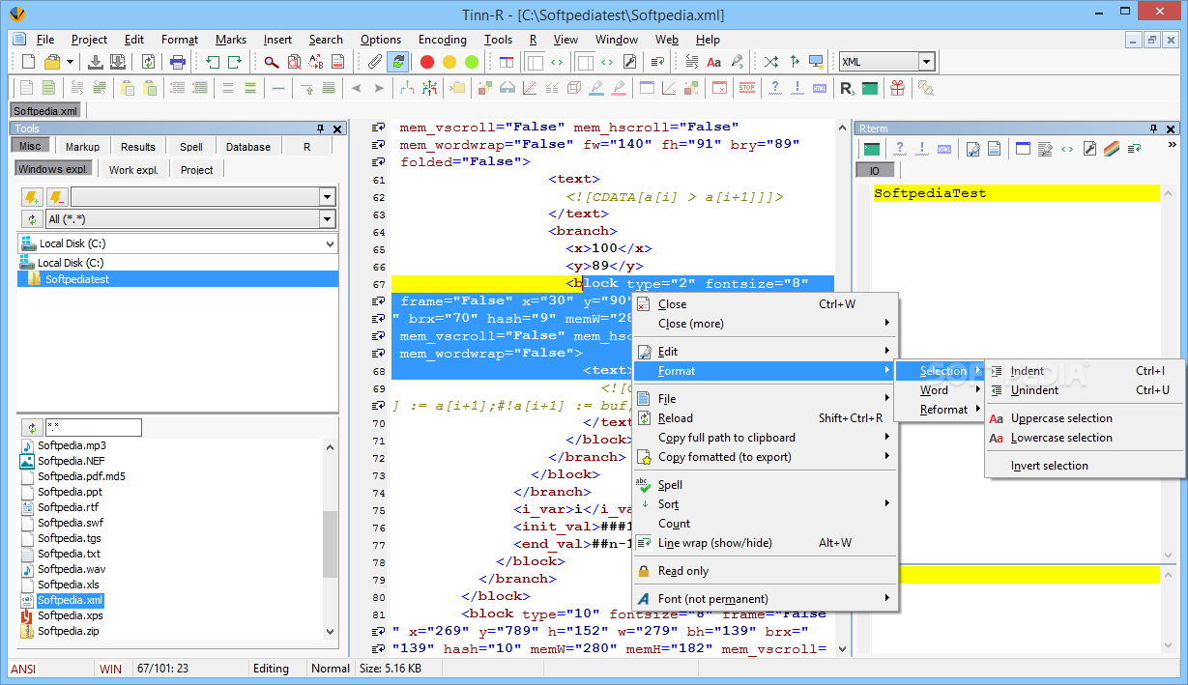Open the Marks menu
This screenshot has height=685, width=1188.
(x=231, y=40)
